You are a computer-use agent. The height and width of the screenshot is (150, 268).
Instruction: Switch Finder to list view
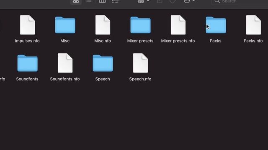[x=88, y=1]
